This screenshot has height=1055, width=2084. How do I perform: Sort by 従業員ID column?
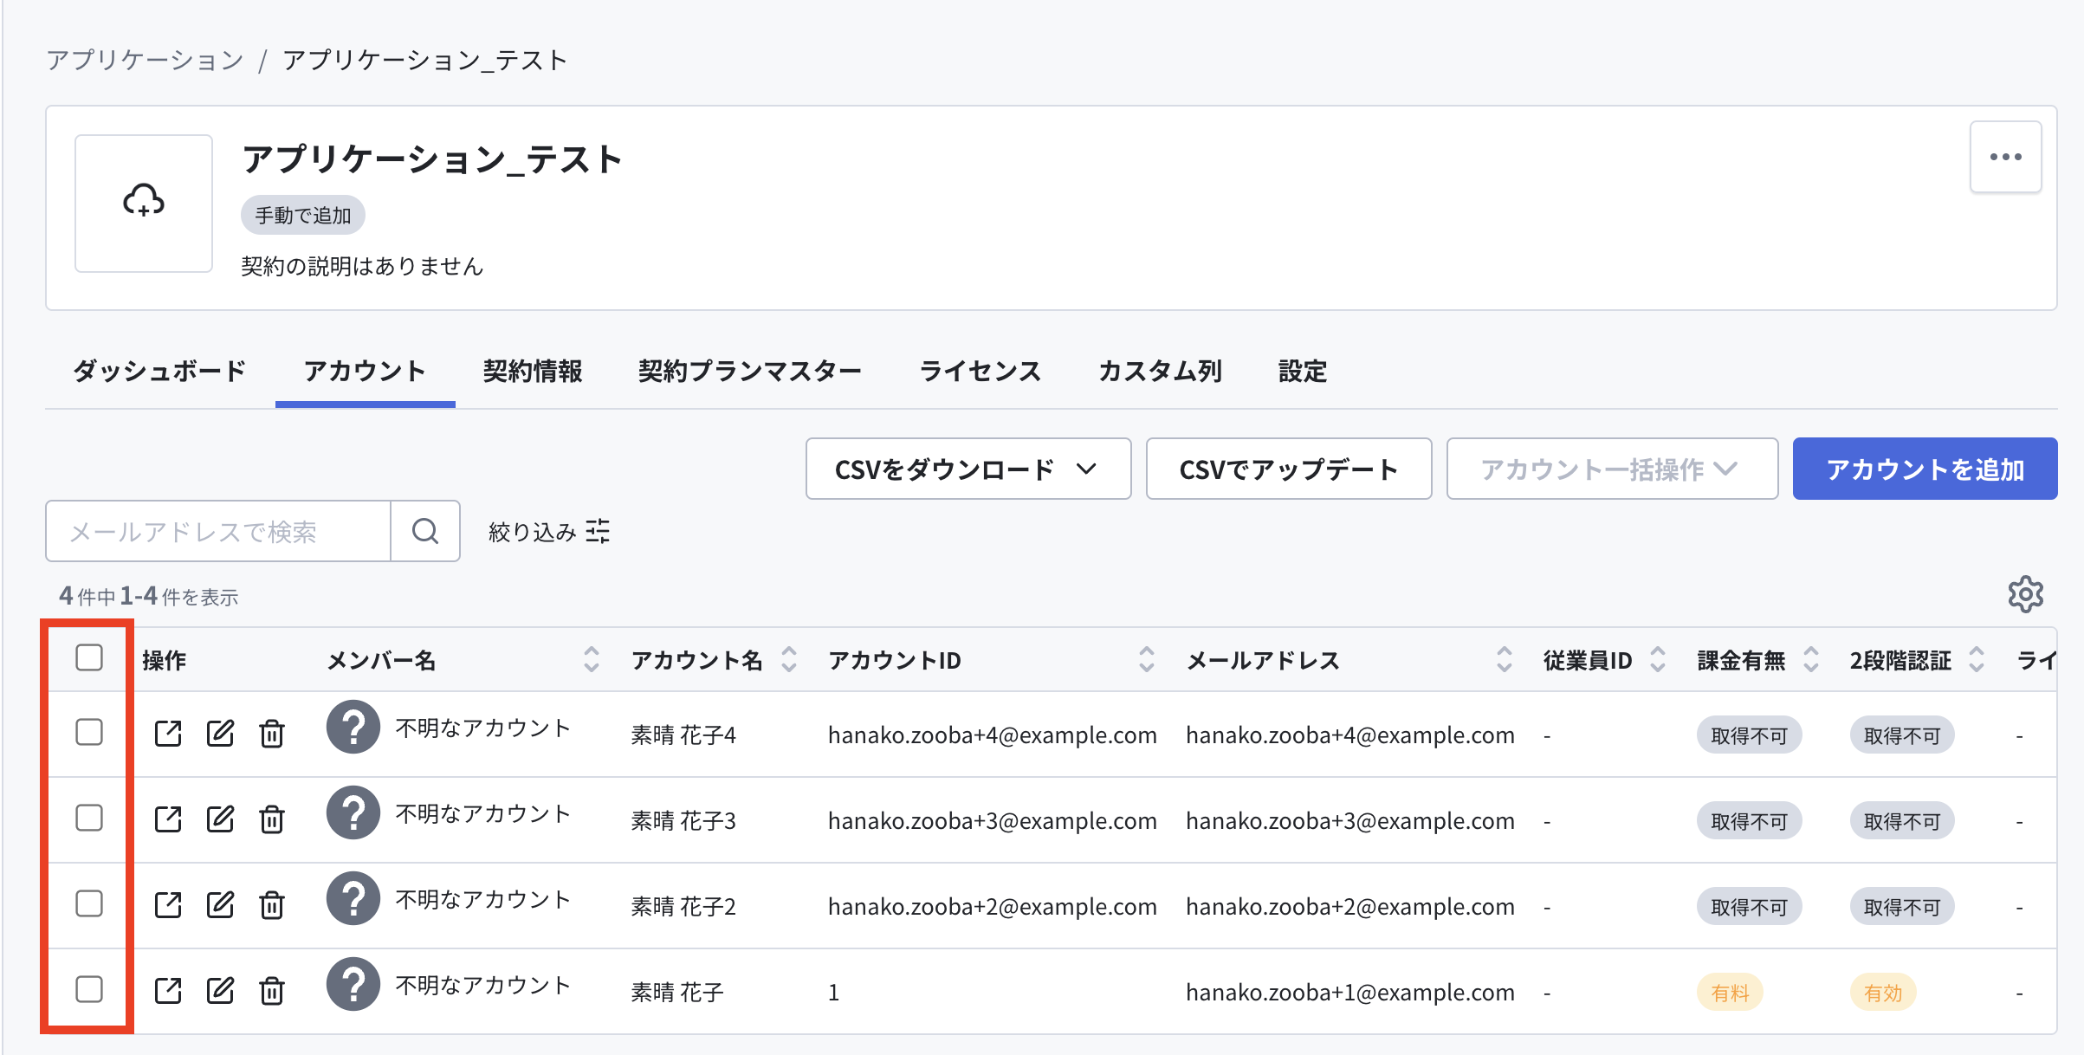tap(1658, 659)
